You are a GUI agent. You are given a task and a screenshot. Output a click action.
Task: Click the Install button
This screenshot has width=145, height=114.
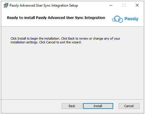pyautogui.click(x=98, y=106)
